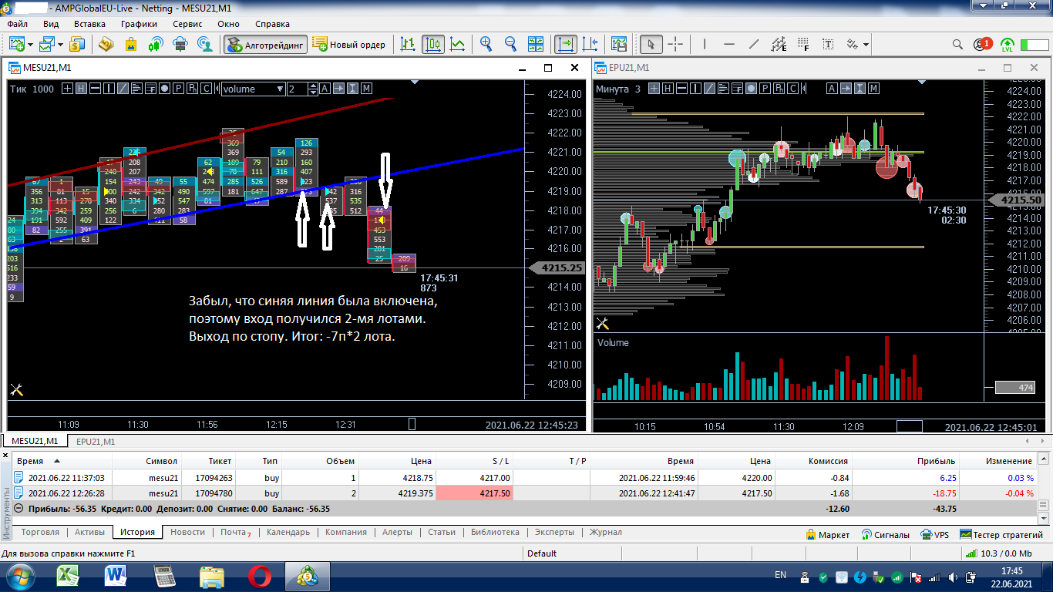Viewport: 1053px width, 592px height.
Task: Collapse the history summary row expander
Action: pos(19,509)
